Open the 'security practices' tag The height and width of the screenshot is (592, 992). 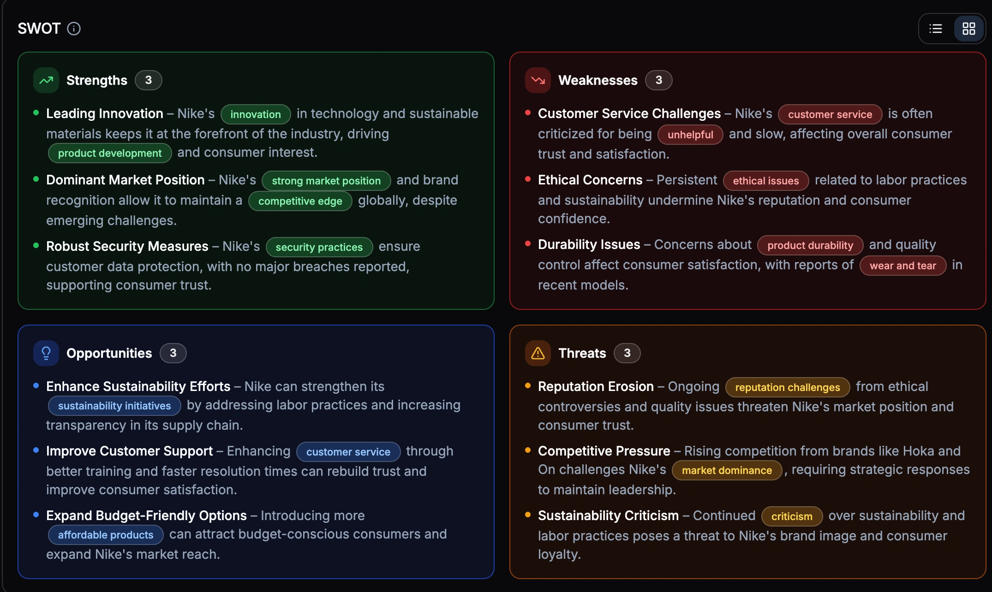coord(319,247)
